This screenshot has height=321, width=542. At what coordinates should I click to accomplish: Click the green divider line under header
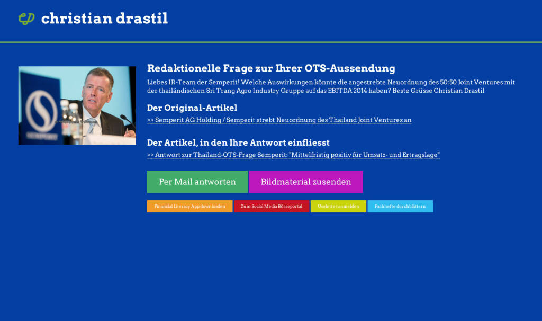[271, 42]
